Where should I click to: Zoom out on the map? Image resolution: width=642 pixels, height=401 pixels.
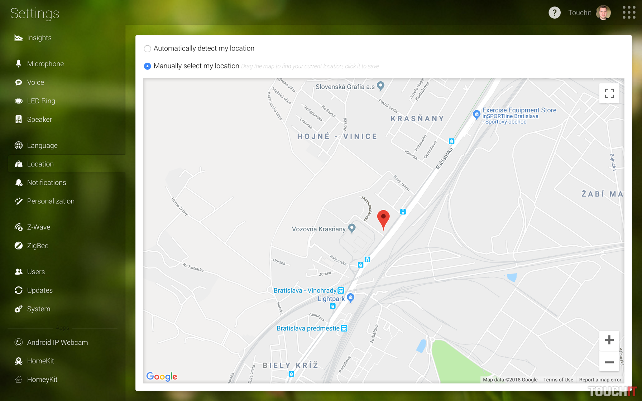609,362
